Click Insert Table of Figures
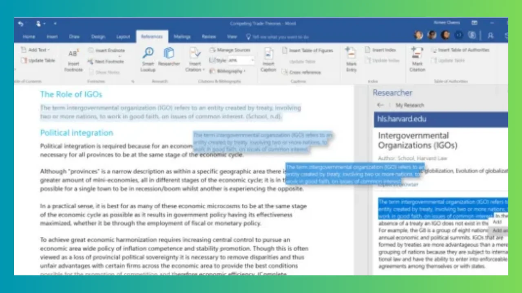Viewport: 522px width, 293px height. [307, 50]
